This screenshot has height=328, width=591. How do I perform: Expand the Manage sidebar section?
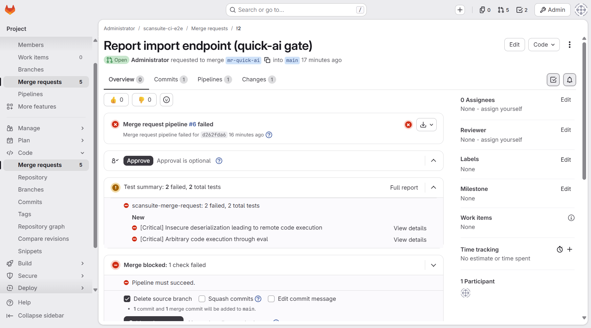[x=45, y=128]
